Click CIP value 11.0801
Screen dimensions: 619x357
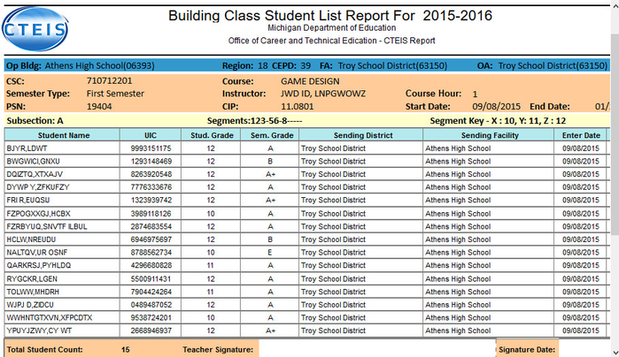click(x=298, y=106)
